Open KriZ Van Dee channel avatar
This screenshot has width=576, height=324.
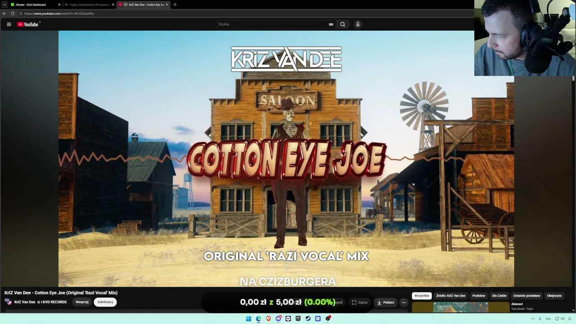click(8, 302)
